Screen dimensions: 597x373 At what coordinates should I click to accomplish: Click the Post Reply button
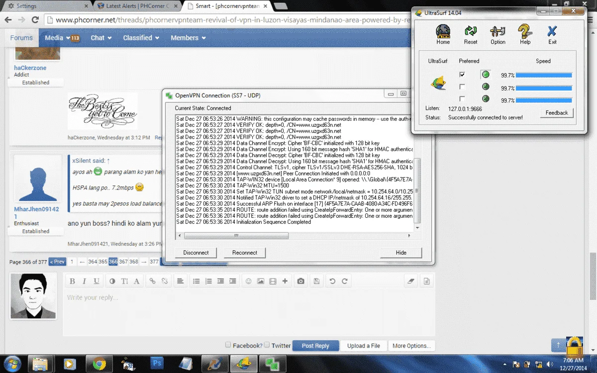click(315, 346)
